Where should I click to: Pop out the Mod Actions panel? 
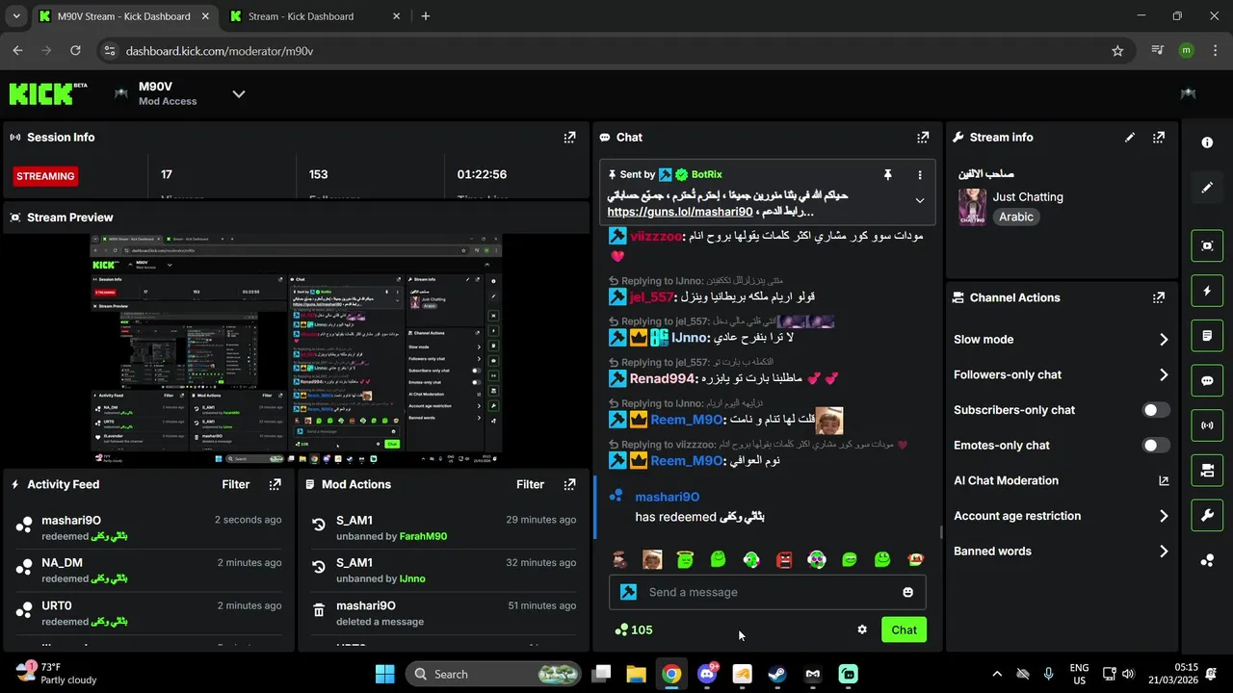(x=569, y=484)
